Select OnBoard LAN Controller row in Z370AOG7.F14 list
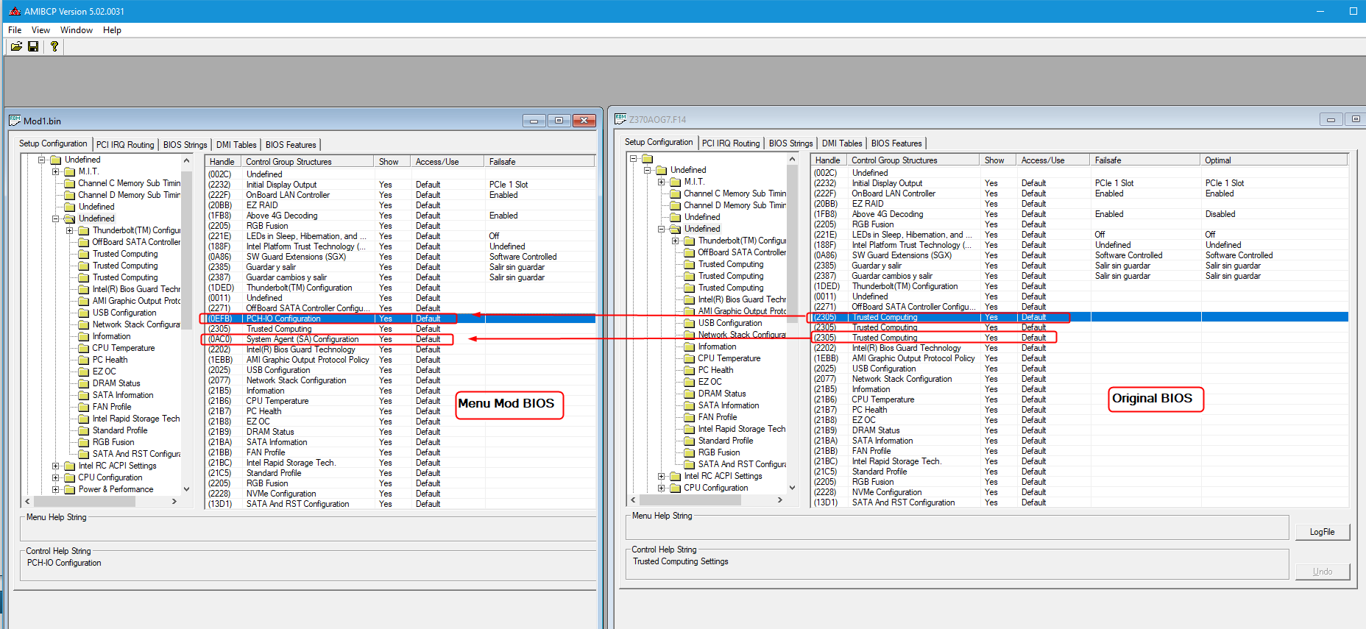The image size is (1366, 629). point(1080,193)
